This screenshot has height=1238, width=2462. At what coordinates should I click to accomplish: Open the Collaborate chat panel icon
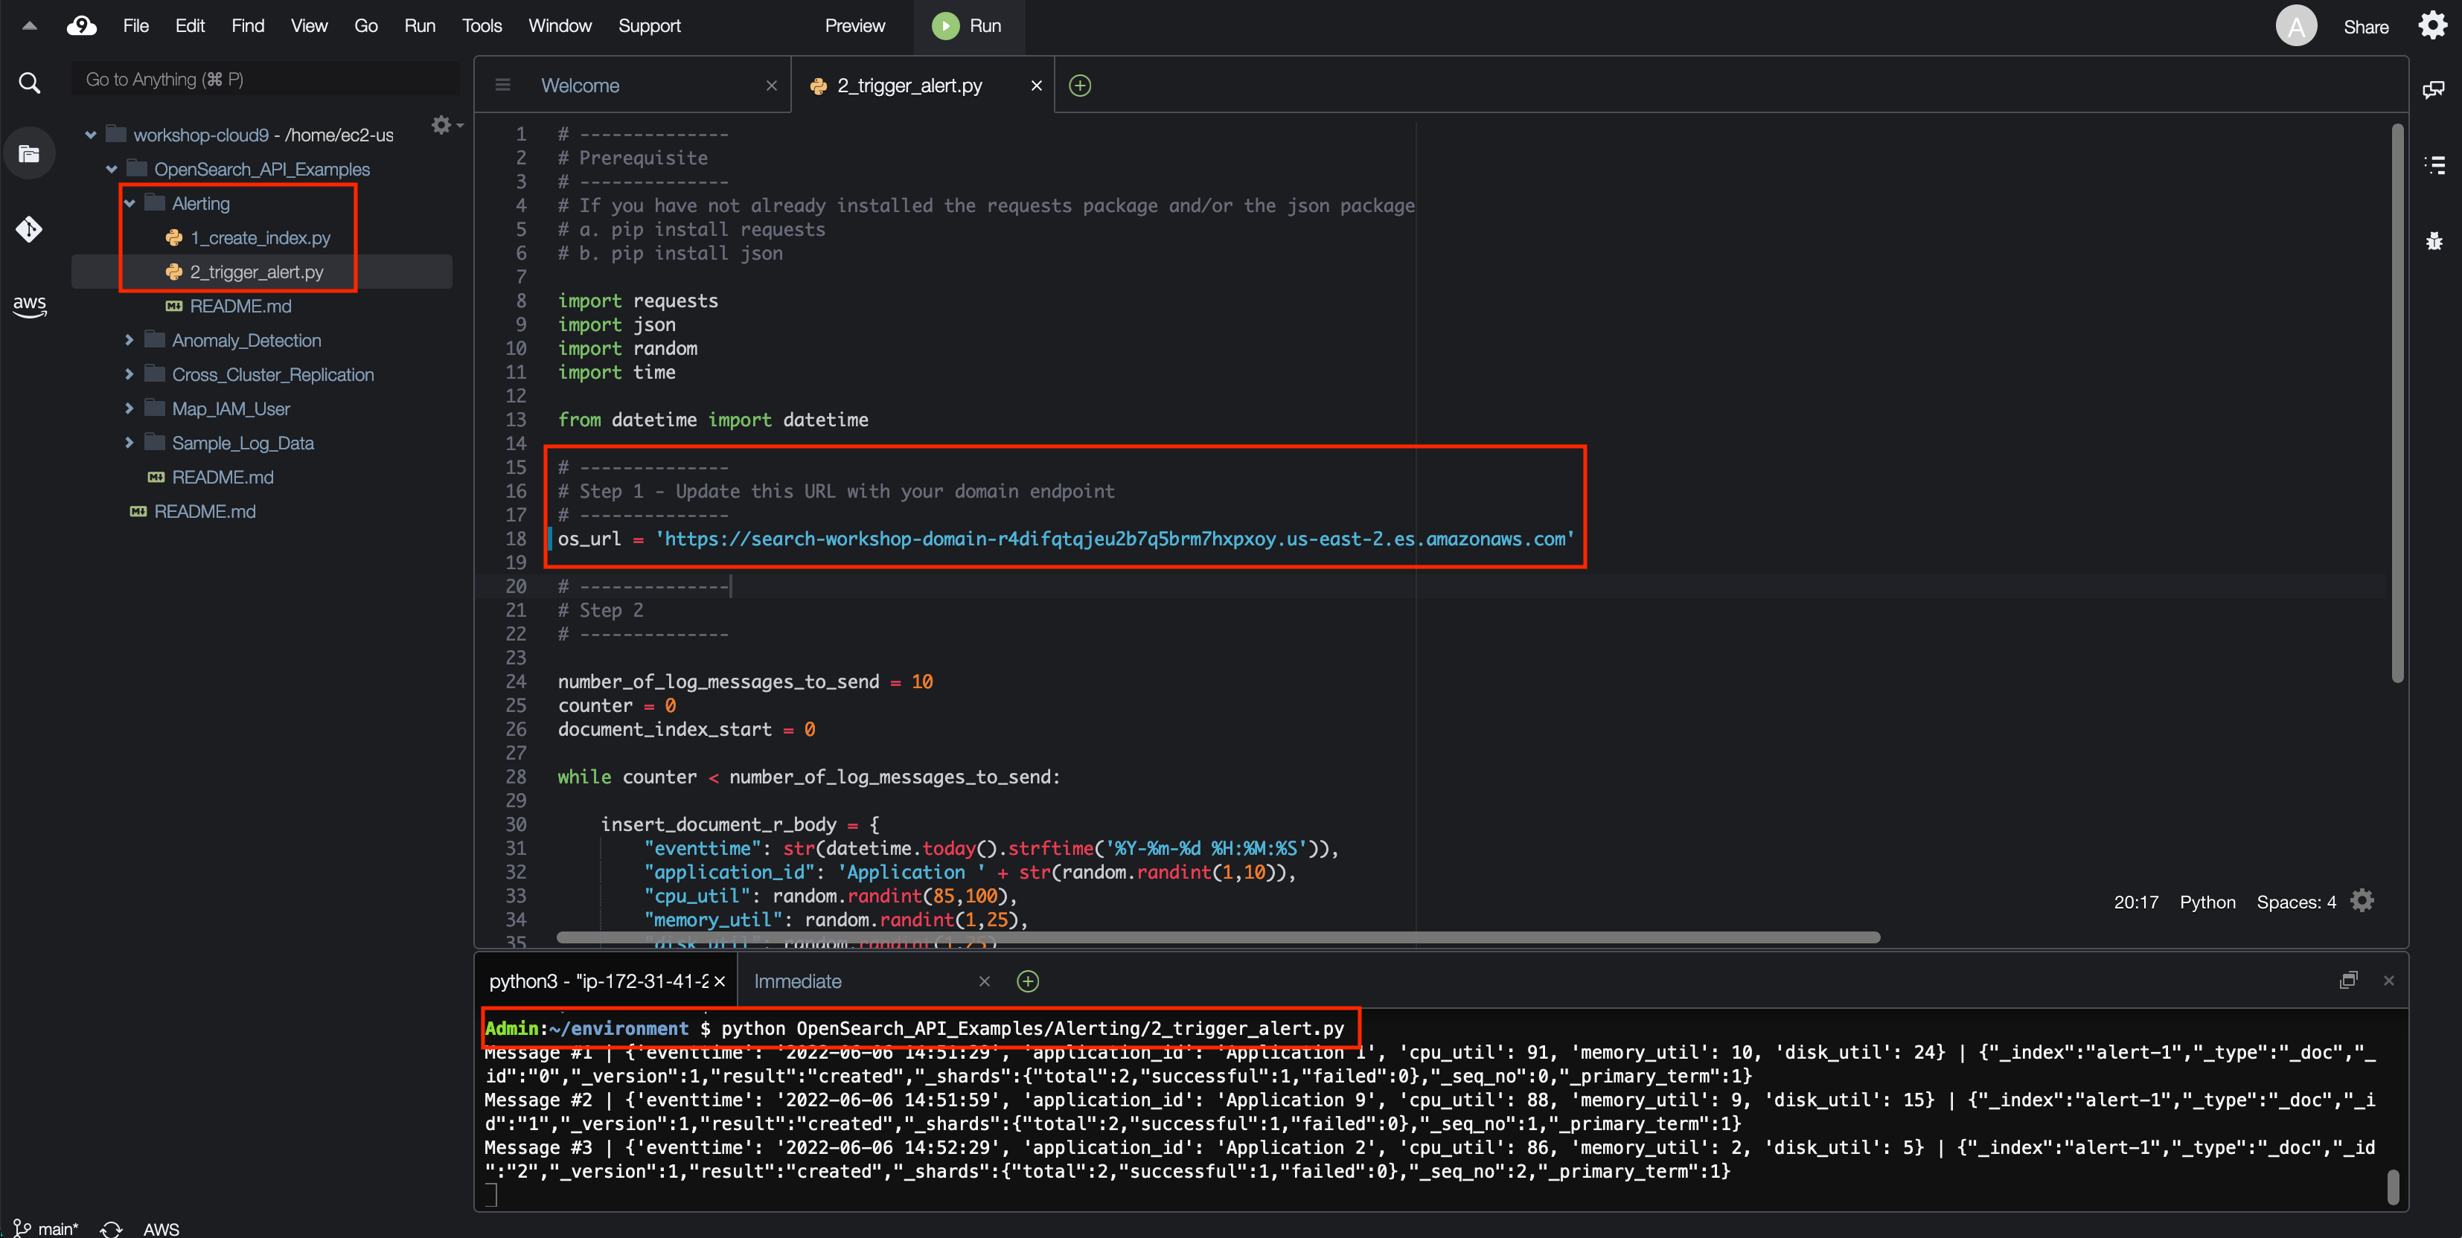point(2433,90)
